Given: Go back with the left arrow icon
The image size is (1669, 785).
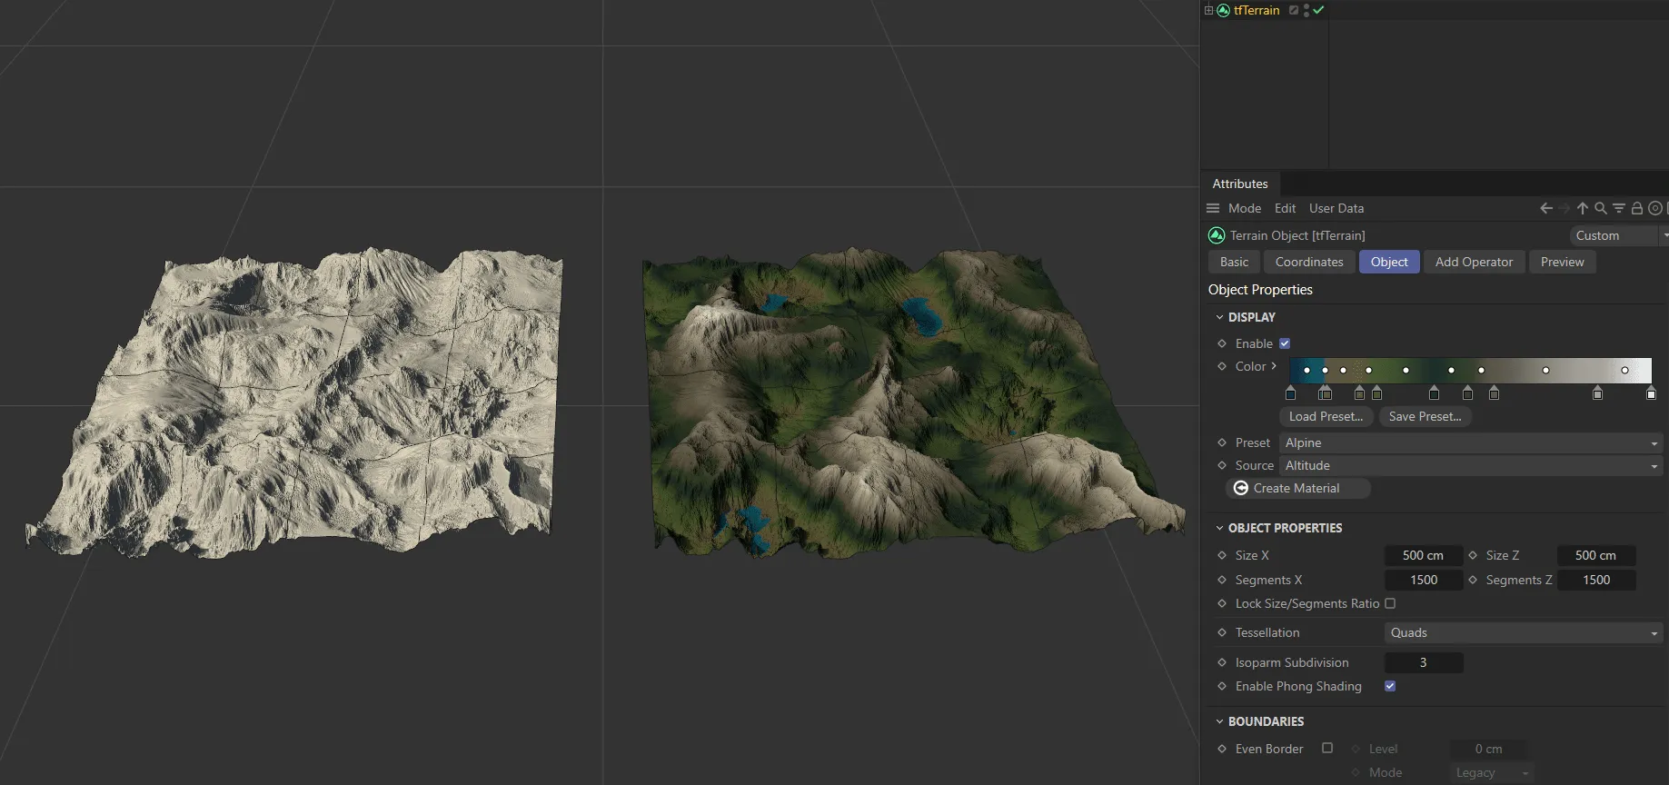Looking at the screenshot, I should tap(1546, 208).
